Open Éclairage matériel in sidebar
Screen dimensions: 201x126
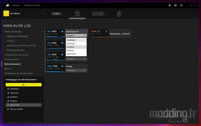tap(16, 50)
